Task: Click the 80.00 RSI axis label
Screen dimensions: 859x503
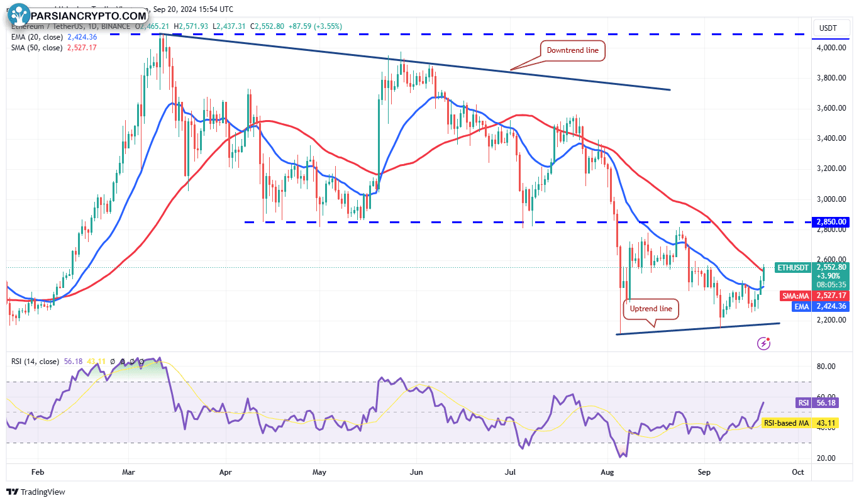Action: (x=826, y=366)
